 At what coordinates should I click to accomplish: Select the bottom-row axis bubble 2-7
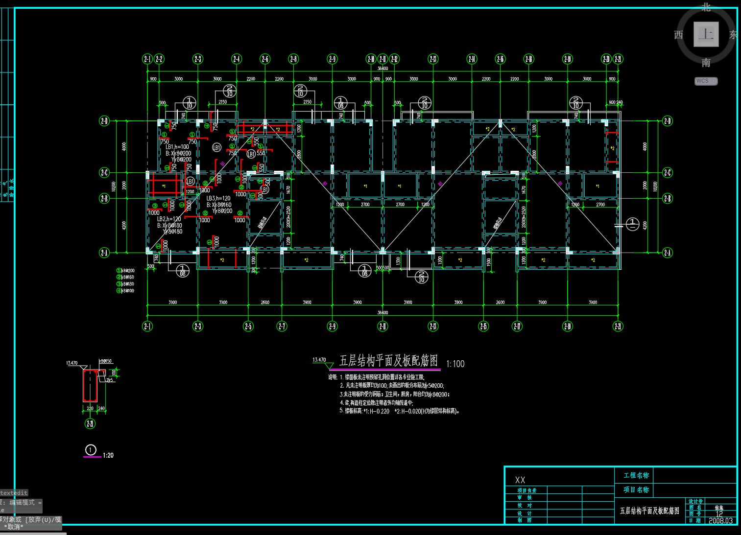click(x=282, y=326)
